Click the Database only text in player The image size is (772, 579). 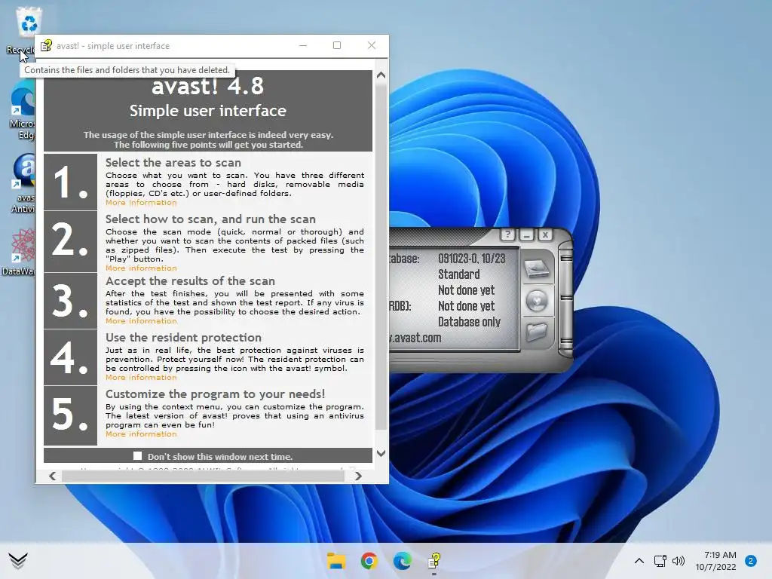tap(469, 321)
